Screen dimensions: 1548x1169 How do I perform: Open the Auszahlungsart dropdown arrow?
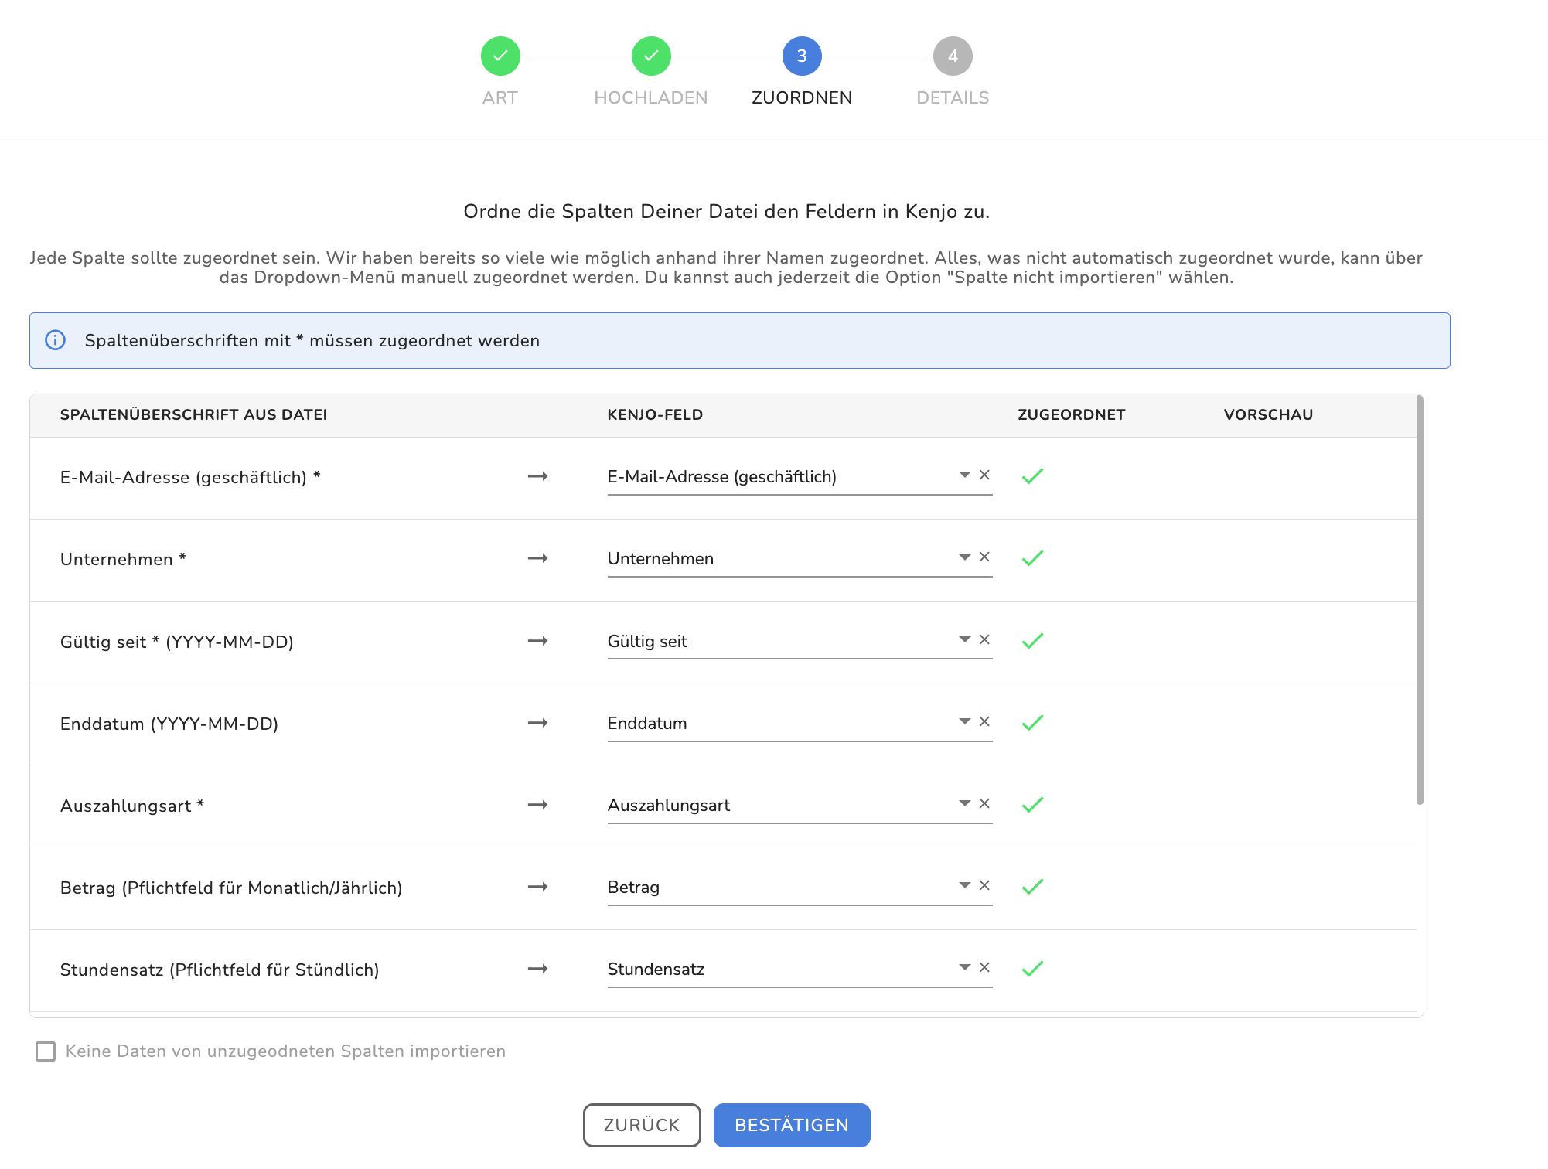pos(964,803)
